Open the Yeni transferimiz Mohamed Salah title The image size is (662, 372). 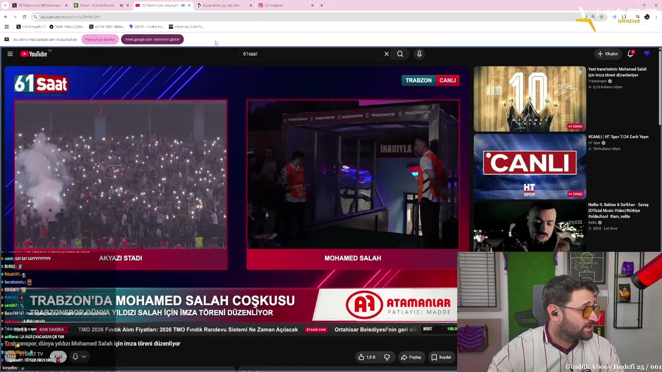click(x=618, y=72)
